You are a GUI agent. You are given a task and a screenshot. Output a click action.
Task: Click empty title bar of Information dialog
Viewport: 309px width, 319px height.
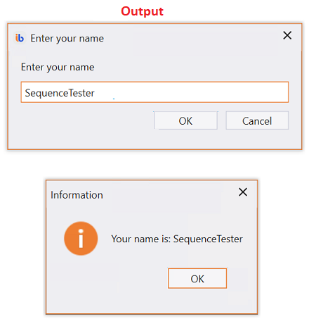[x=169, y=194]
